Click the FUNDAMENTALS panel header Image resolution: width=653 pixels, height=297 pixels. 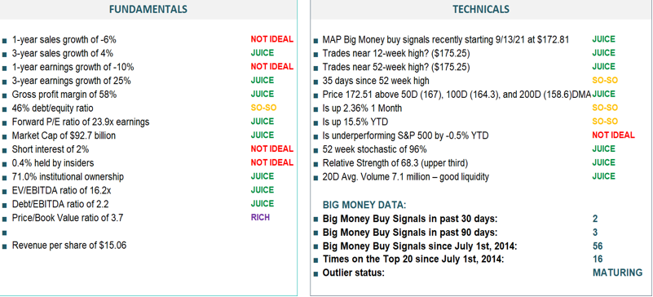148,9
